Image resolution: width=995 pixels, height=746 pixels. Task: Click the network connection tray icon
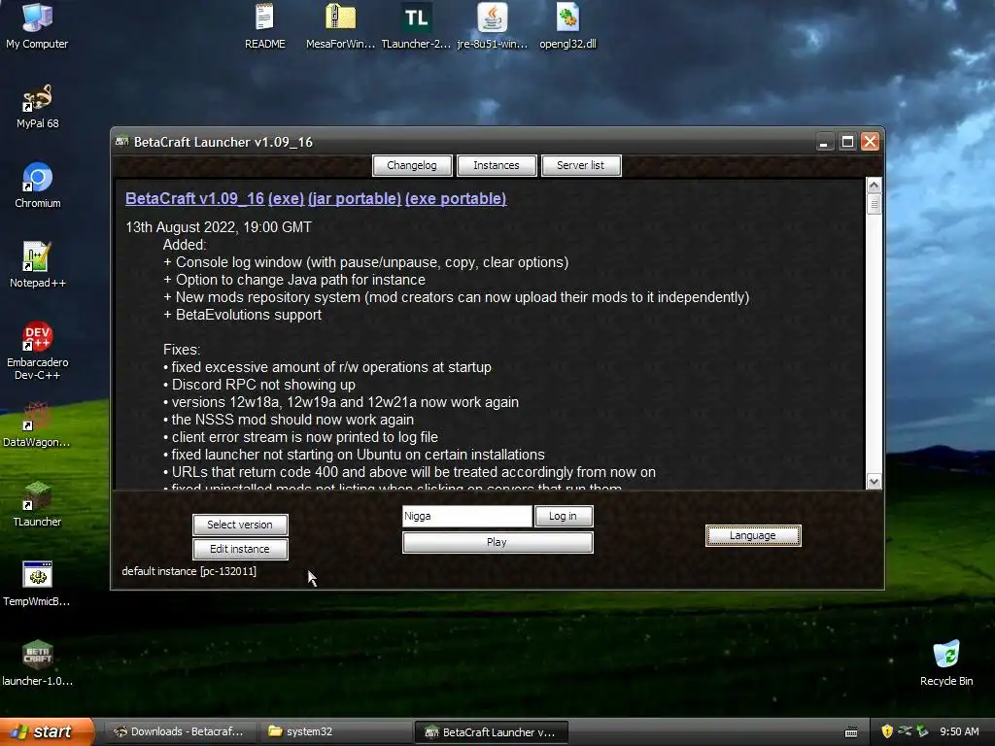[x=905, y=731]
